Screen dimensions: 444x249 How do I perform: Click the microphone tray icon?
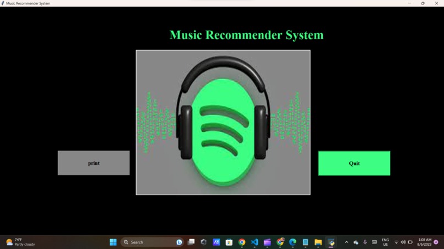pyautogui.click(x=365, y=242)
